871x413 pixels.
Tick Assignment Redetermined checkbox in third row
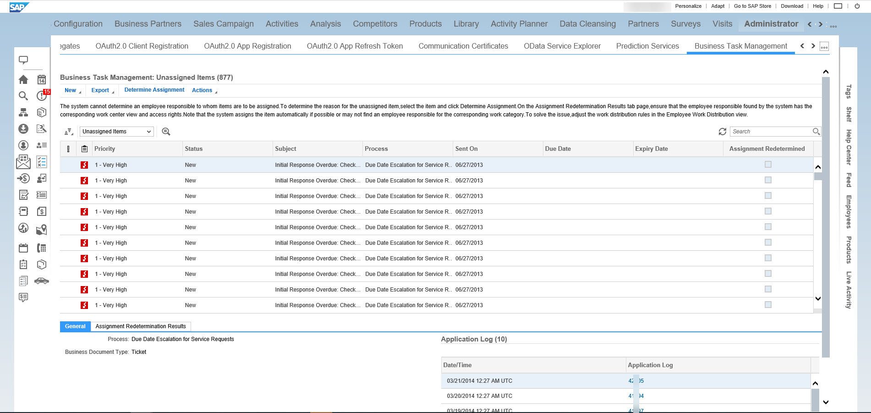tap(768, 196)
